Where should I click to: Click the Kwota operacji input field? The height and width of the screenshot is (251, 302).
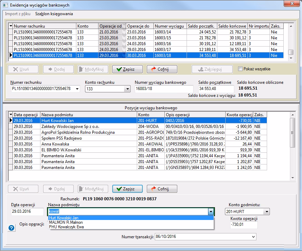click(x=244, y=225)
